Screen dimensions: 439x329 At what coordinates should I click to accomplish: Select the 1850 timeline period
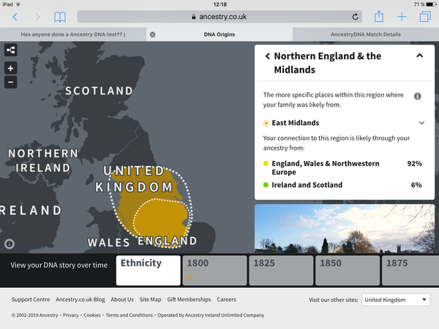pyautogui.click(x=348, y=271)
